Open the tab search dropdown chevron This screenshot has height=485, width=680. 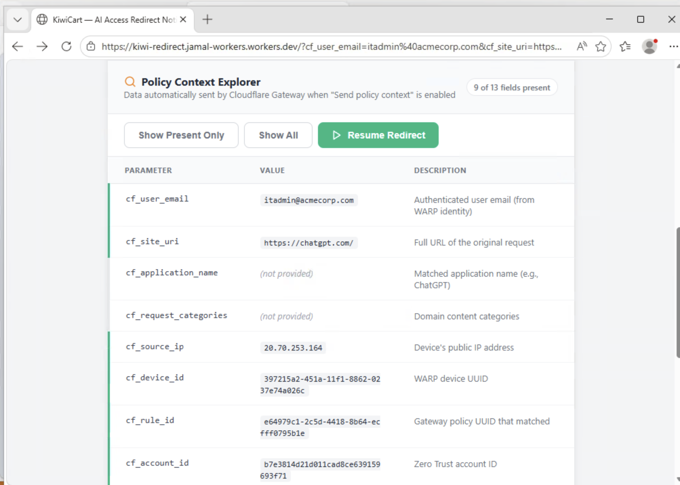(18, 20)
